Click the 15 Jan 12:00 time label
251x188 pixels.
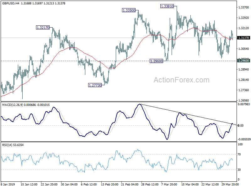click(x=29, y=184)
